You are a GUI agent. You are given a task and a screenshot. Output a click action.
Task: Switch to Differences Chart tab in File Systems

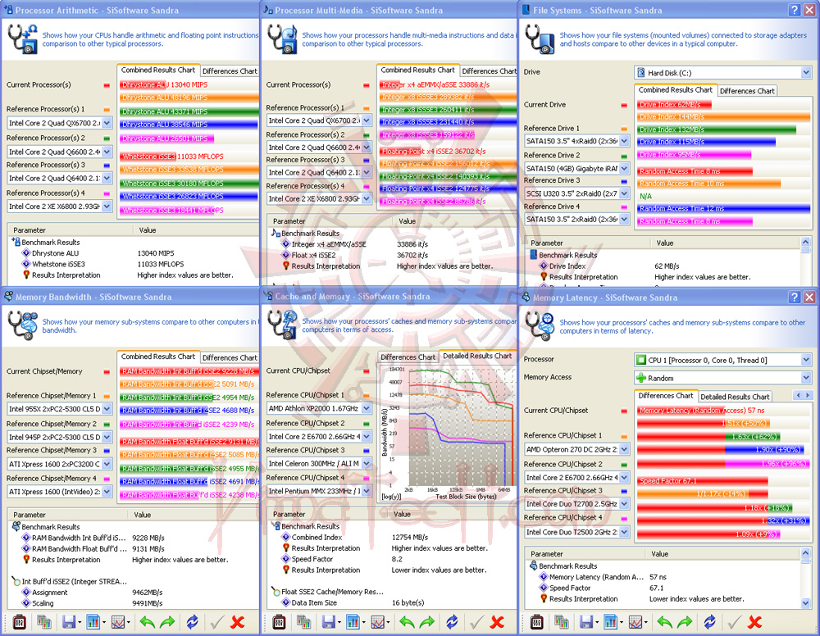747,91
